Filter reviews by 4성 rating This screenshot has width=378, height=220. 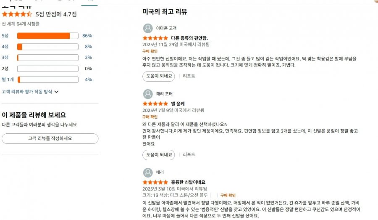5,47
